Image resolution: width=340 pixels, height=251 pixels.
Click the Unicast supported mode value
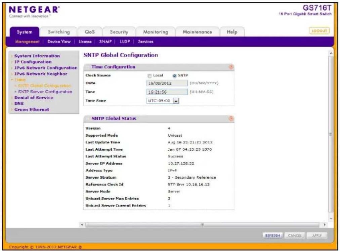pyautogui.click(x=175, y=135)
